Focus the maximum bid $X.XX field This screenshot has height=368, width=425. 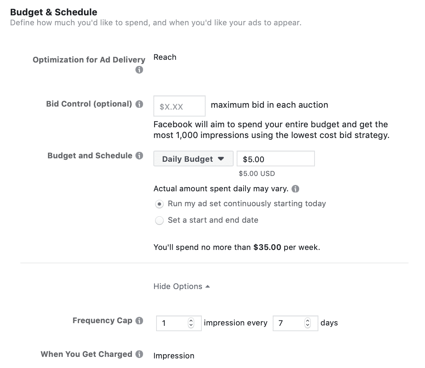click(180, 106)
